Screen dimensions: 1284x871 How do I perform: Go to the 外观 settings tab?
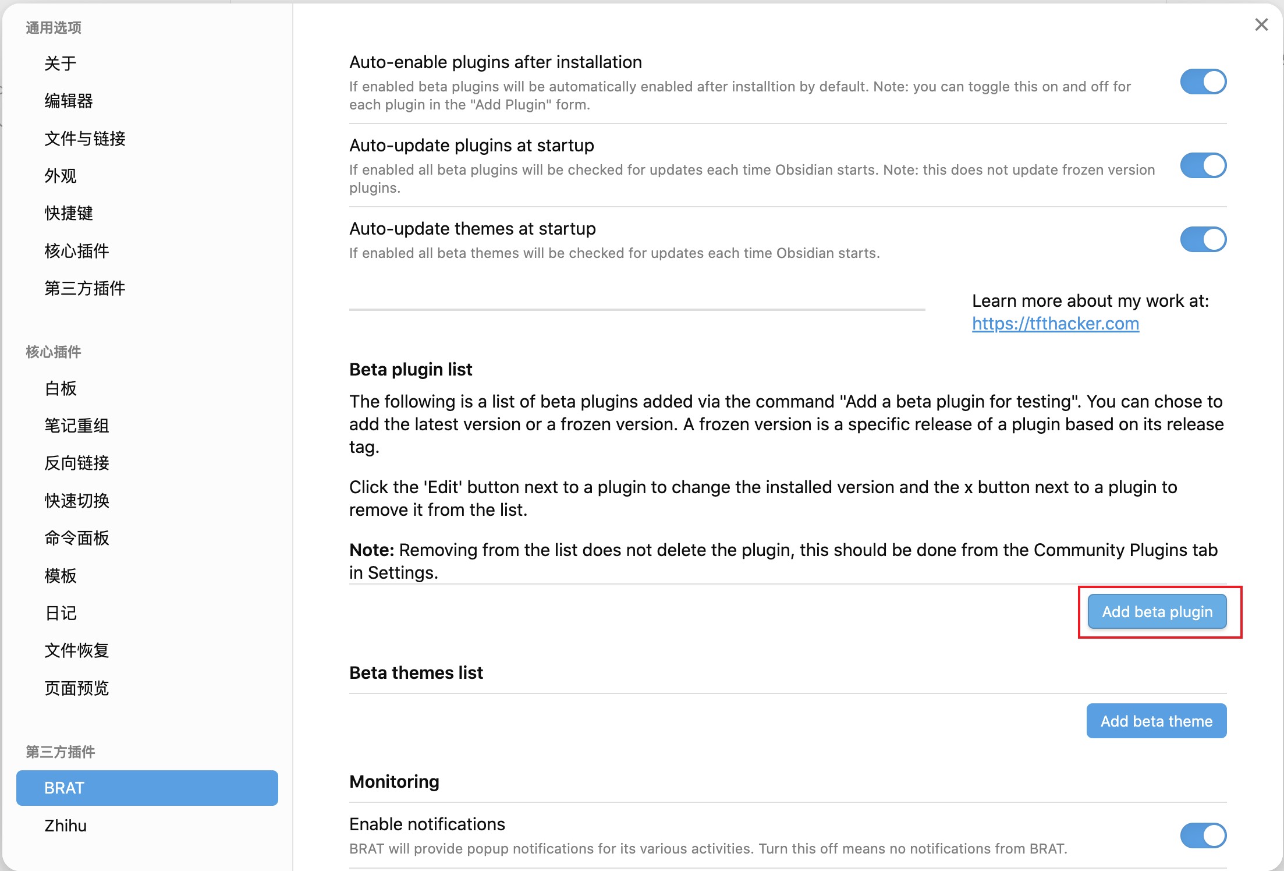click(x=61, y=176)
